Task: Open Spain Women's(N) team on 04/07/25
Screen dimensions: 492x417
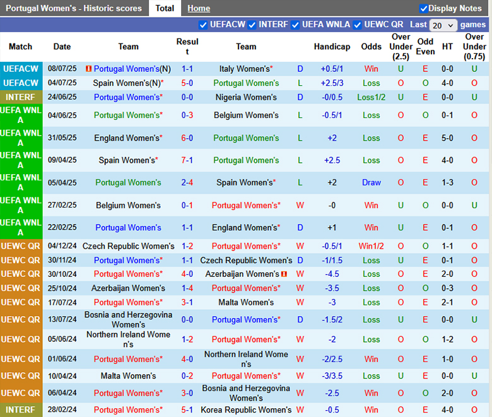Action: click(128, 83)
